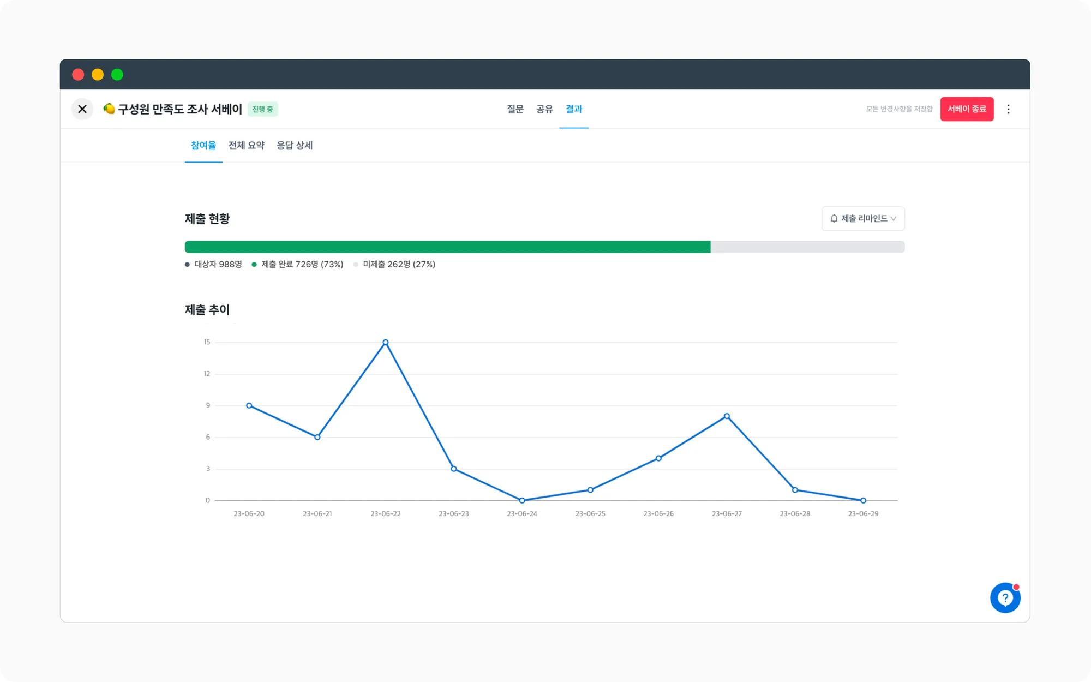The height and width of the screenshot is (682, 1091).
Task: Open the 응답 상세 sub-tab
Action: (x=295, y=145)
